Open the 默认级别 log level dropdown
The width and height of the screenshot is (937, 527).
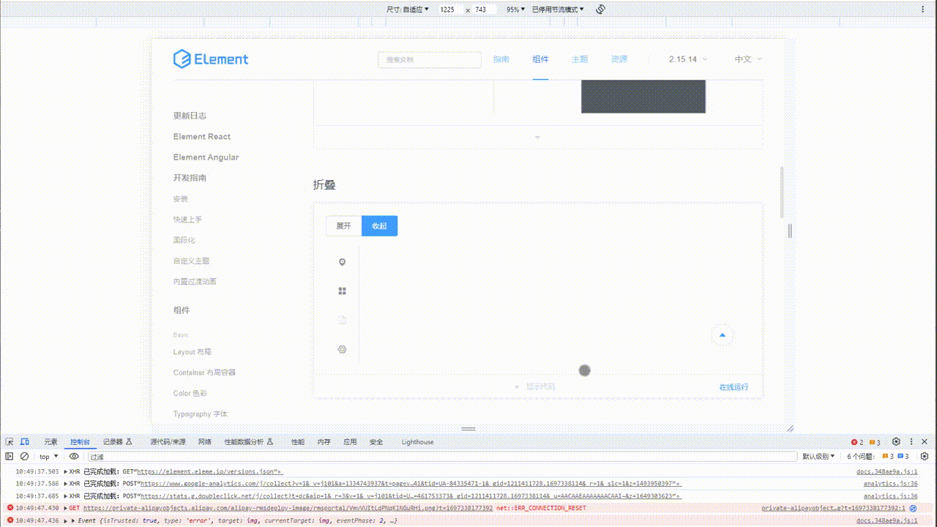[819, 457]
